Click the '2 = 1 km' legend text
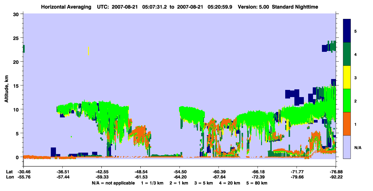373x191 pixels. 179,183
